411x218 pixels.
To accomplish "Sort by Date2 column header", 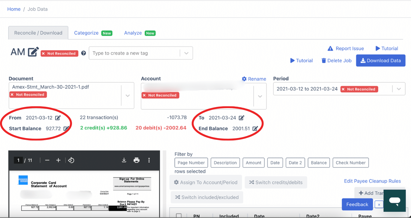I will [312, 216].
